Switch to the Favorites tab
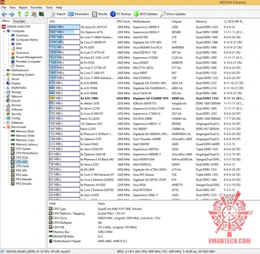Image resolution: width=260 pixels, height=254 pixels. [19, 21]
